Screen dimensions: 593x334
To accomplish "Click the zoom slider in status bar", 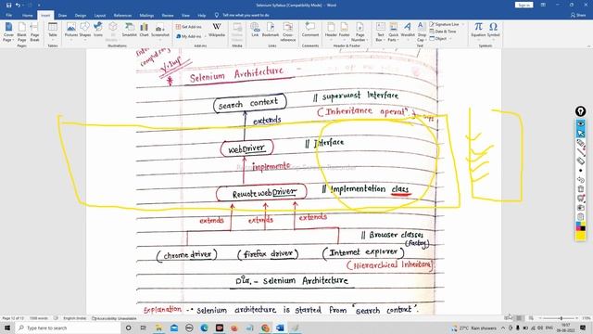I will [561, 318].
